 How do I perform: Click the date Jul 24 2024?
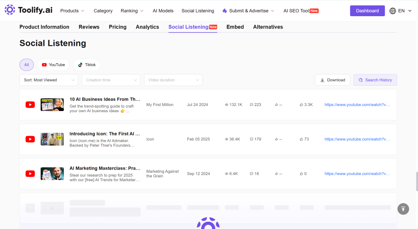[x=197, y=105]
